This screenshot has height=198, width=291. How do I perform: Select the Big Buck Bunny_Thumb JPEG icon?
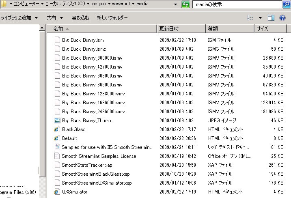click(57, 121)
